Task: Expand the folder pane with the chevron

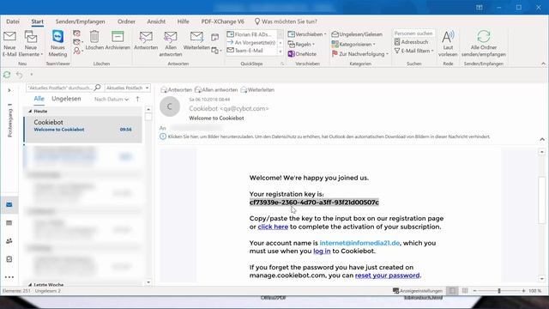Action: (9, 90)
